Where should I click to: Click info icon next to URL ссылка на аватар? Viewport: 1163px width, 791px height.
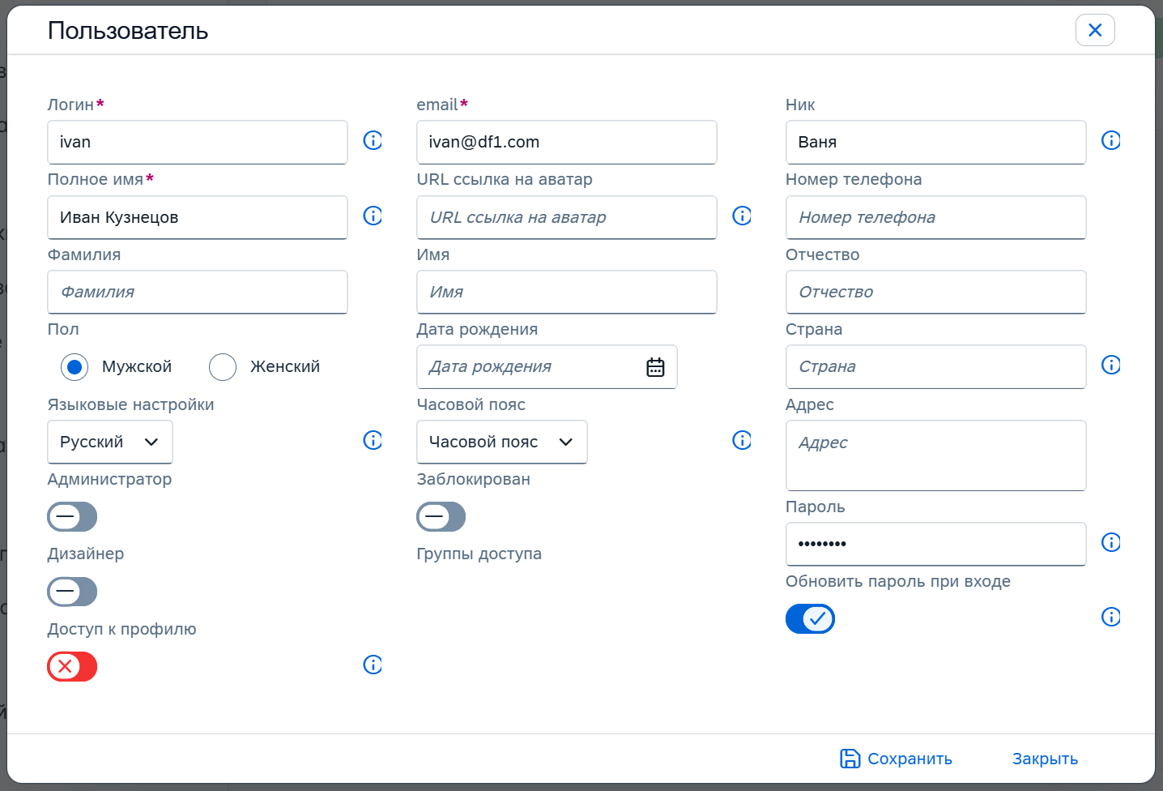tap(742, 216)
